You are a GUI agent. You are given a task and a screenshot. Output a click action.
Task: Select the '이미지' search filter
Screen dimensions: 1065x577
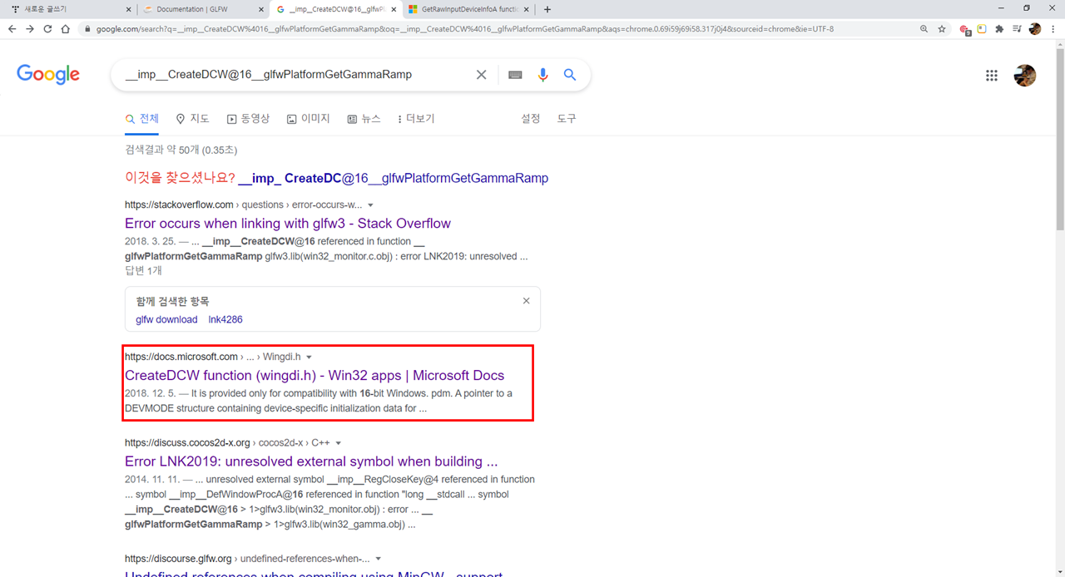coord(309,119)
